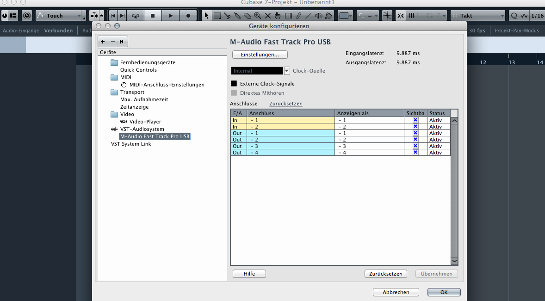Cancel the dialog with Abbrechen

click(396, 292)
